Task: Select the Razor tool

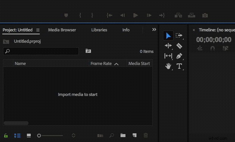Action: pos(179,46)
